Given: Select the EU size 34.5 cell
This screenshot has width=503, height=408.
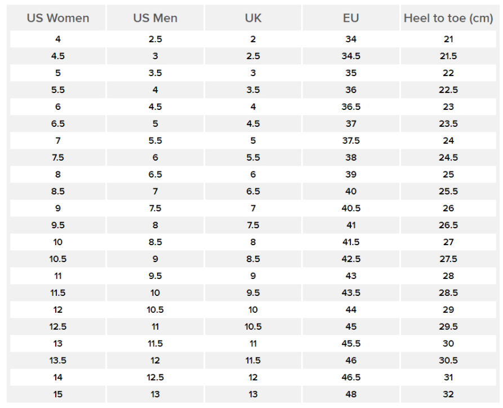Looking at the screenshot, I should pos(351,56).
